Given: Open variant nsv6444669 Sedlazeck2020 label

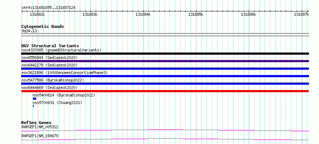Looking at the screenshot, I should pyautogui.click(x=49, y=88).
